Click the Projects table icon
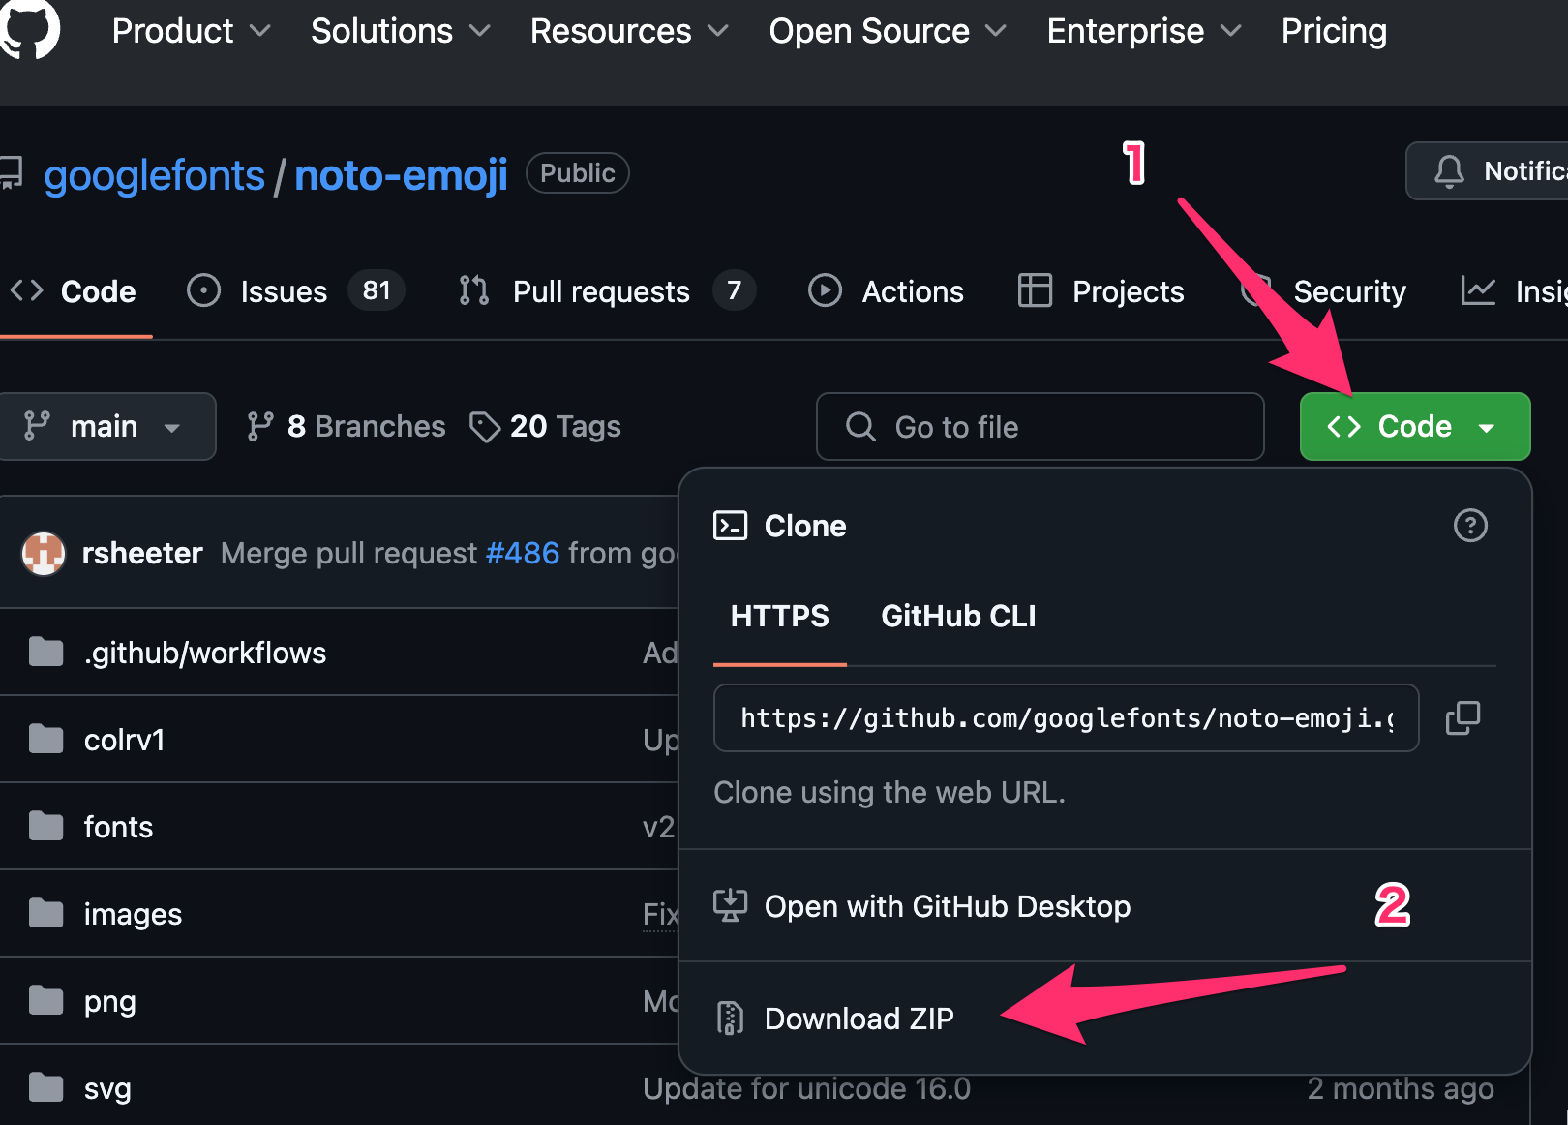 click(x=1035, y=290)
